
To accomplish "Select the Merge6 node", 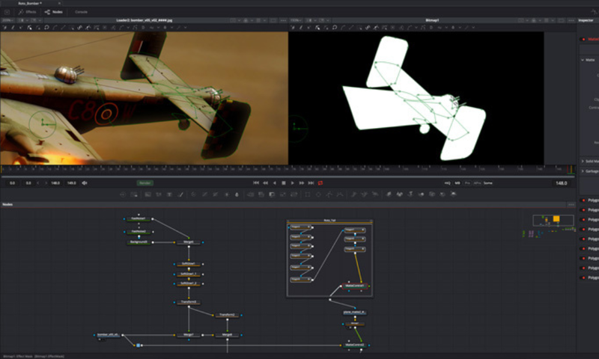I will [189, 242].
